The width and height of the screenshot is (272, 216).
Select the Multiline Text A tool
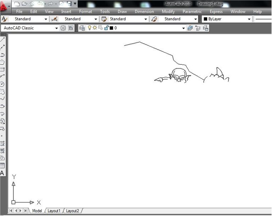tap(2, 173)
